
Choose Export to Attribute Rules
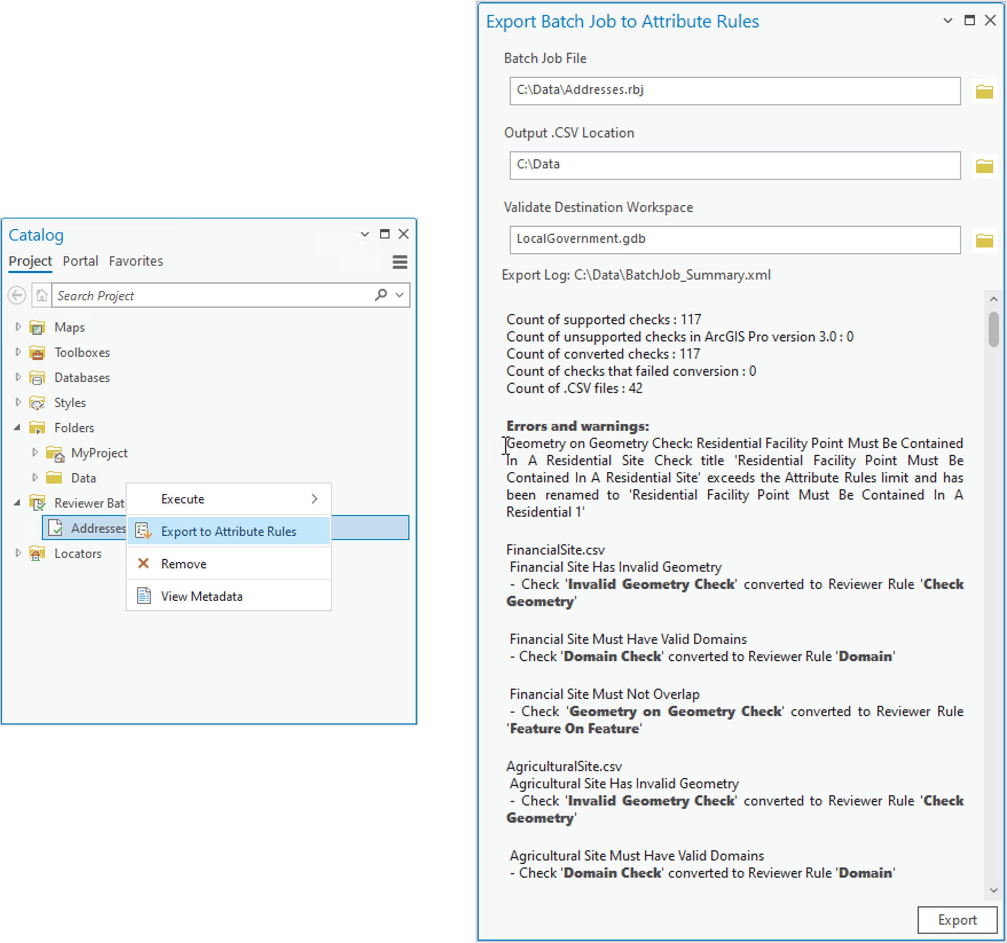[x=229, y=531]
